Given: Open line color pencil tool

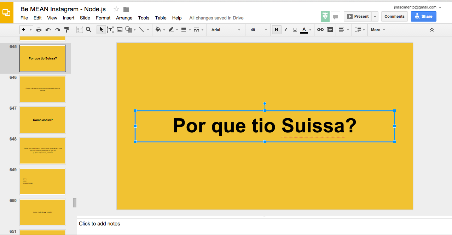Looking at the screenshot, I should coord(171,30).
